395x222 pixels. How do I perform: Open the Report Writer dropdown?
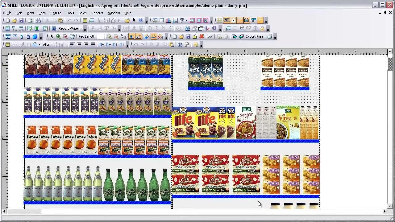point(81,28)
